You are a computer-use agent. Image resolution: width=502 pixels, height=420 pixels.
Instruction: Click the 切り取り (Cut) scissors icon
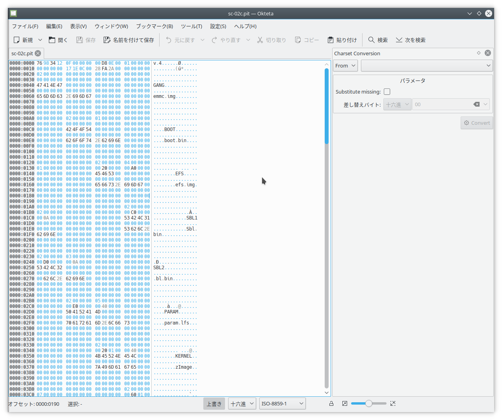(x=260, y=40)
